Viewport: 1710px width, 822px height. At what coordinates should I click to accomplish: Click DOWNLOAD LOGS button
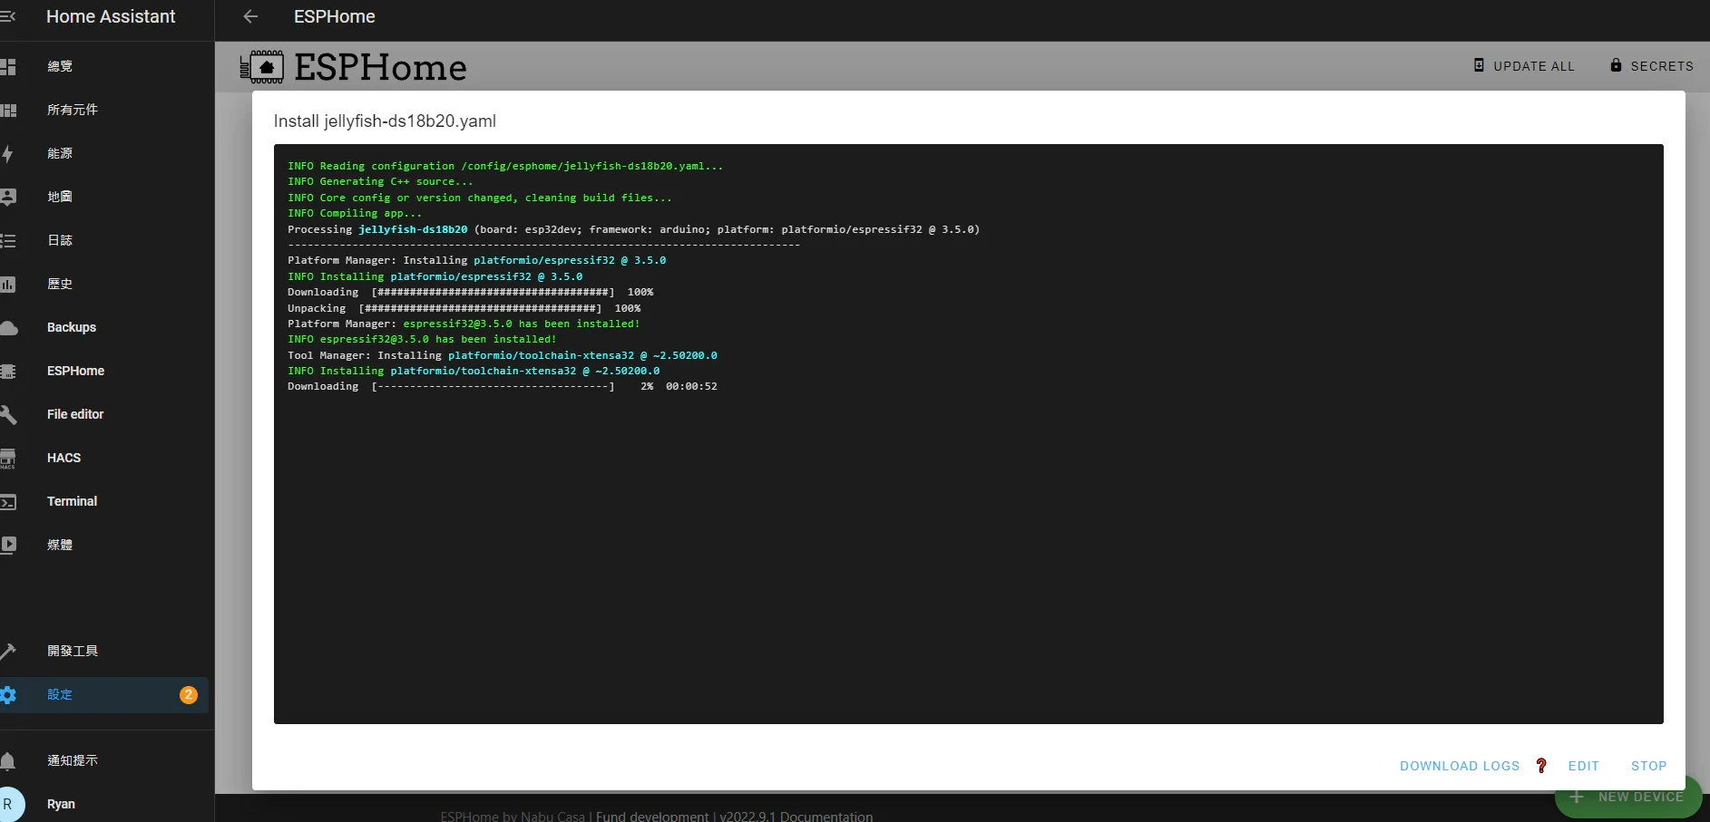(1460, 766)
